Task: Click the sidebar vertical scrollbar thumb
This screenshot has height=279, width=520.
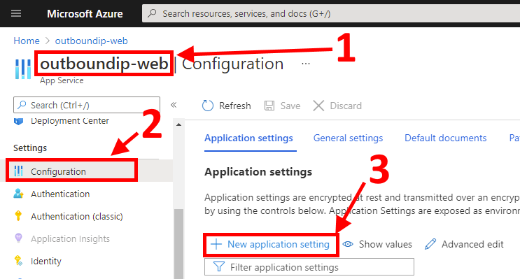Action: click(x=178, y=244)
